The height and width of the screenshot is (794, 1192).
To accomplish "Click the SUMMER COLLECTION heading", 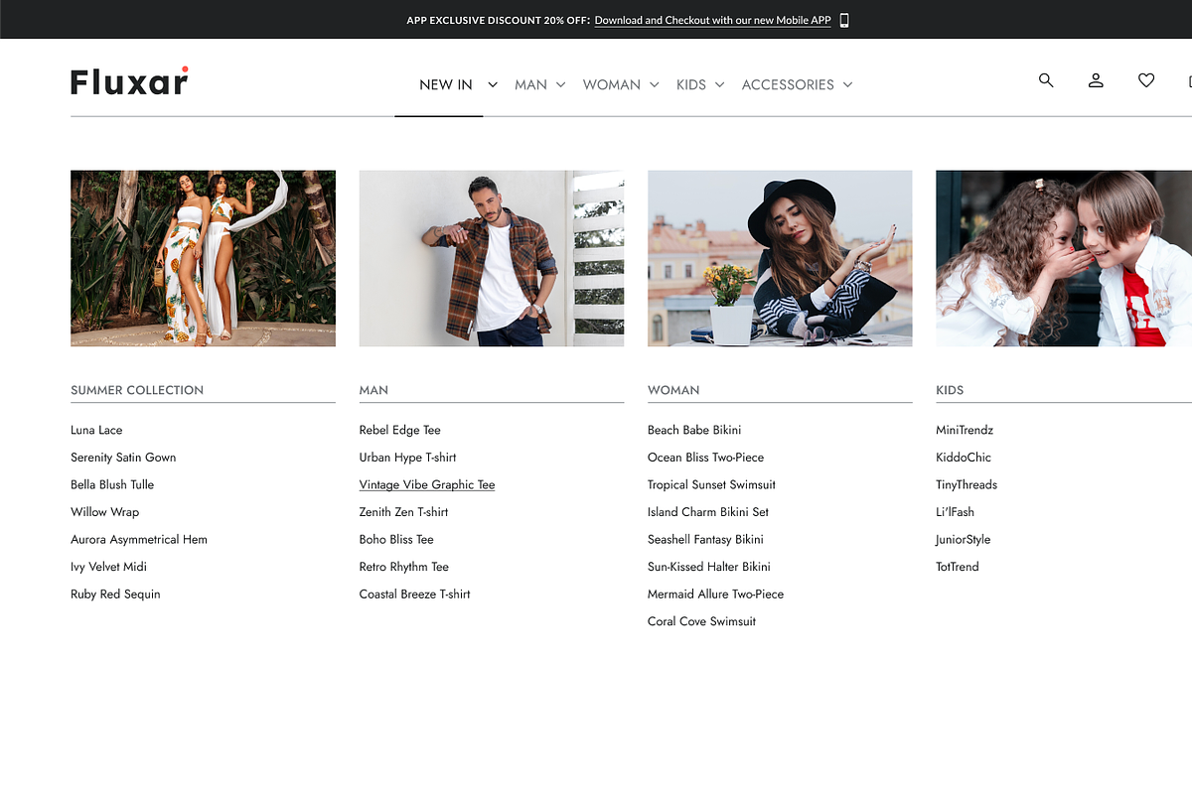I will [137, 390].
